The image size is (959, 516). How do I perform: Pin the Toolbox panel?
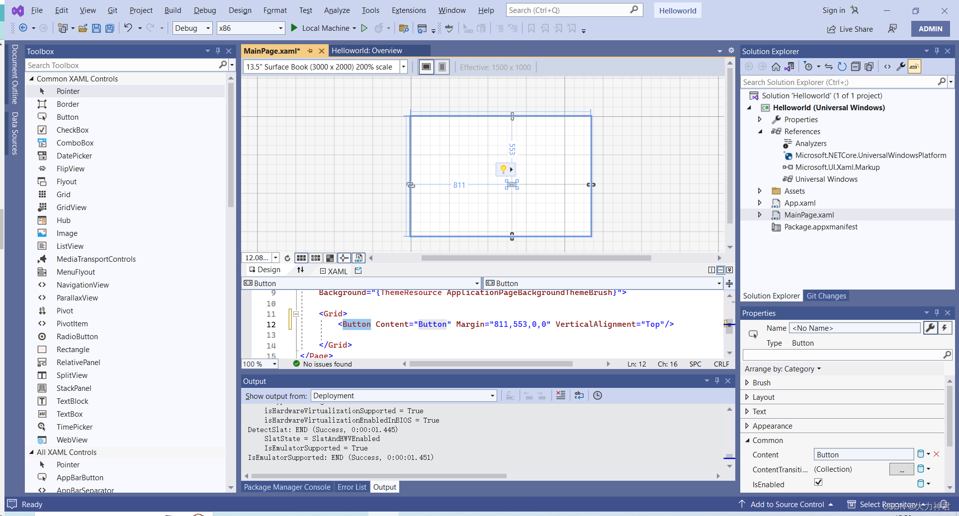click(x=217, y=51)
